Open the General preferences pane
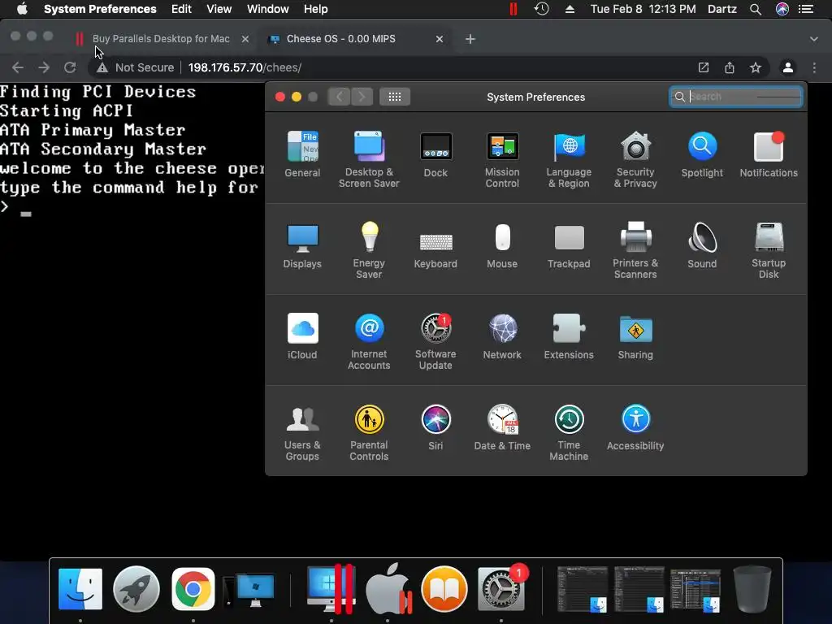832x624 pixels. tap(302, 154)
